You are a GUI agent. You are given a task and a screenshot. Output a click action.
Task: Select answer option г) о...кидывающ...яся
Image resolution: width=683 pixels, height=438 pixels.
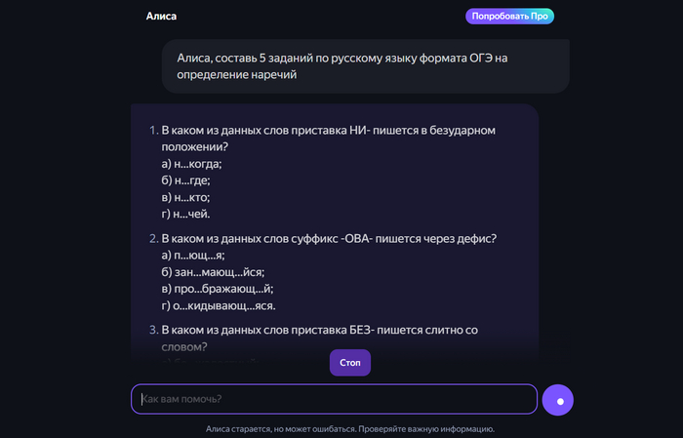tap(219, 304)
